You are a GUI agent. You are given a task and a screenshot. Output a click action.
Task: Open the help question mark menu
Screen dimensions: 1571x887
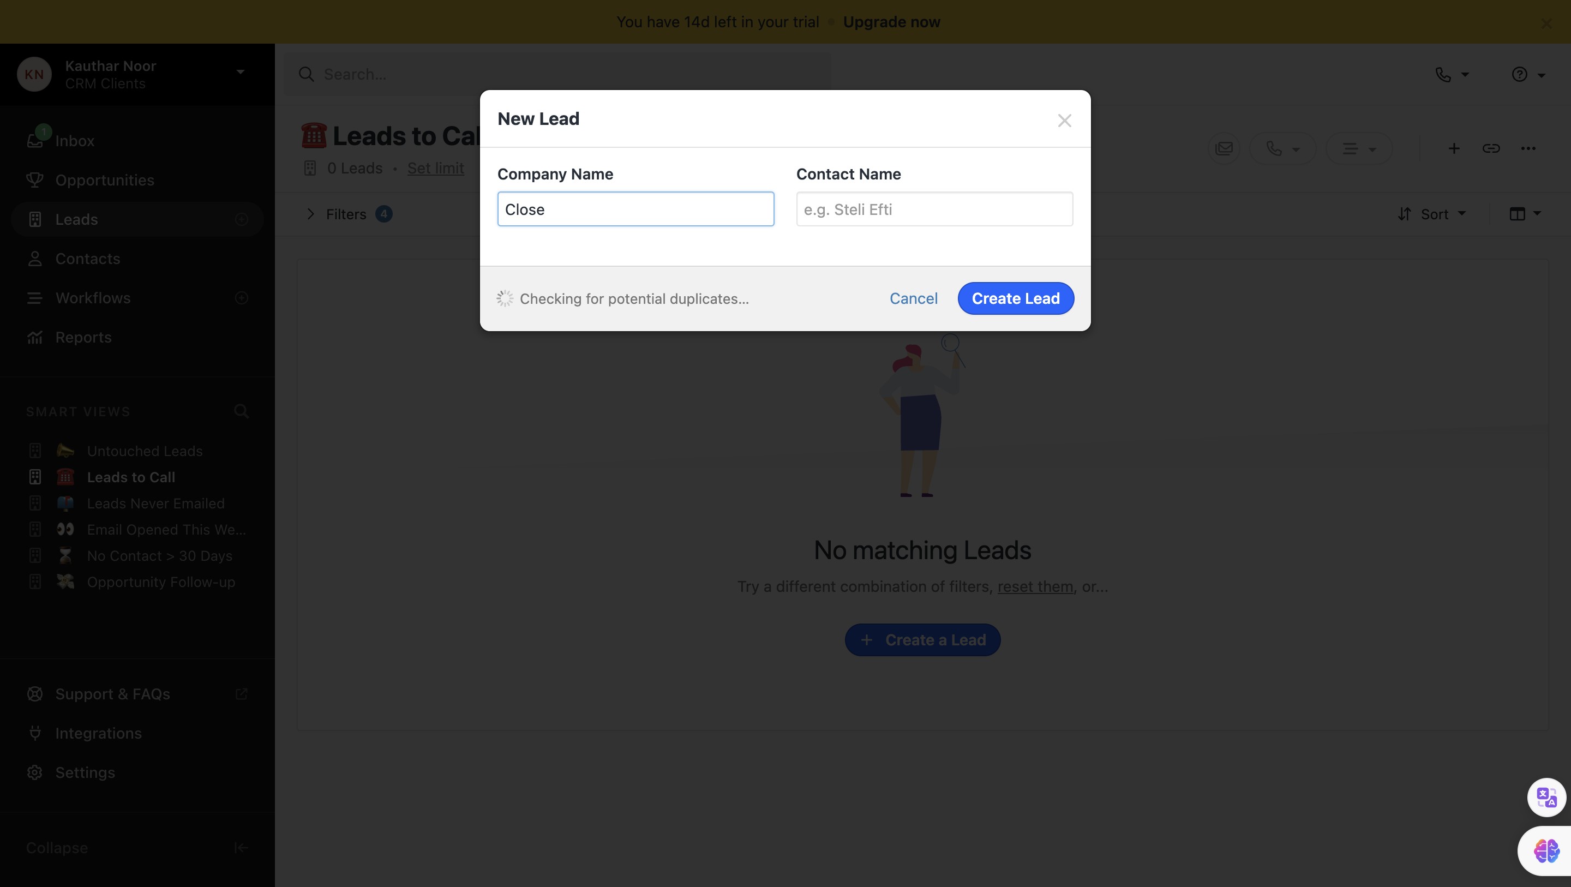point(1527,74)
